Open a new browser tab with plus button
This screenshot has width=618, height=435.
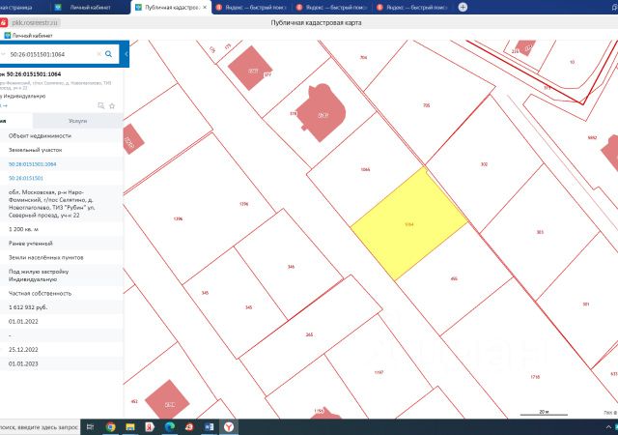[463, 7]
